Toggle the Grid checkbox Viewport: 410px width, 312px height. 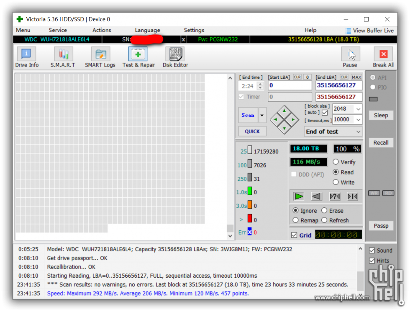[294, 235]
